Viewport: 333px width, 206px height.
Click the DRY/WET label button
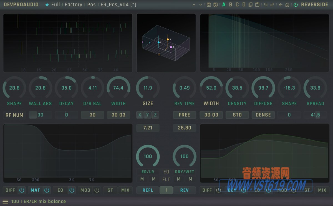point(185,172)
